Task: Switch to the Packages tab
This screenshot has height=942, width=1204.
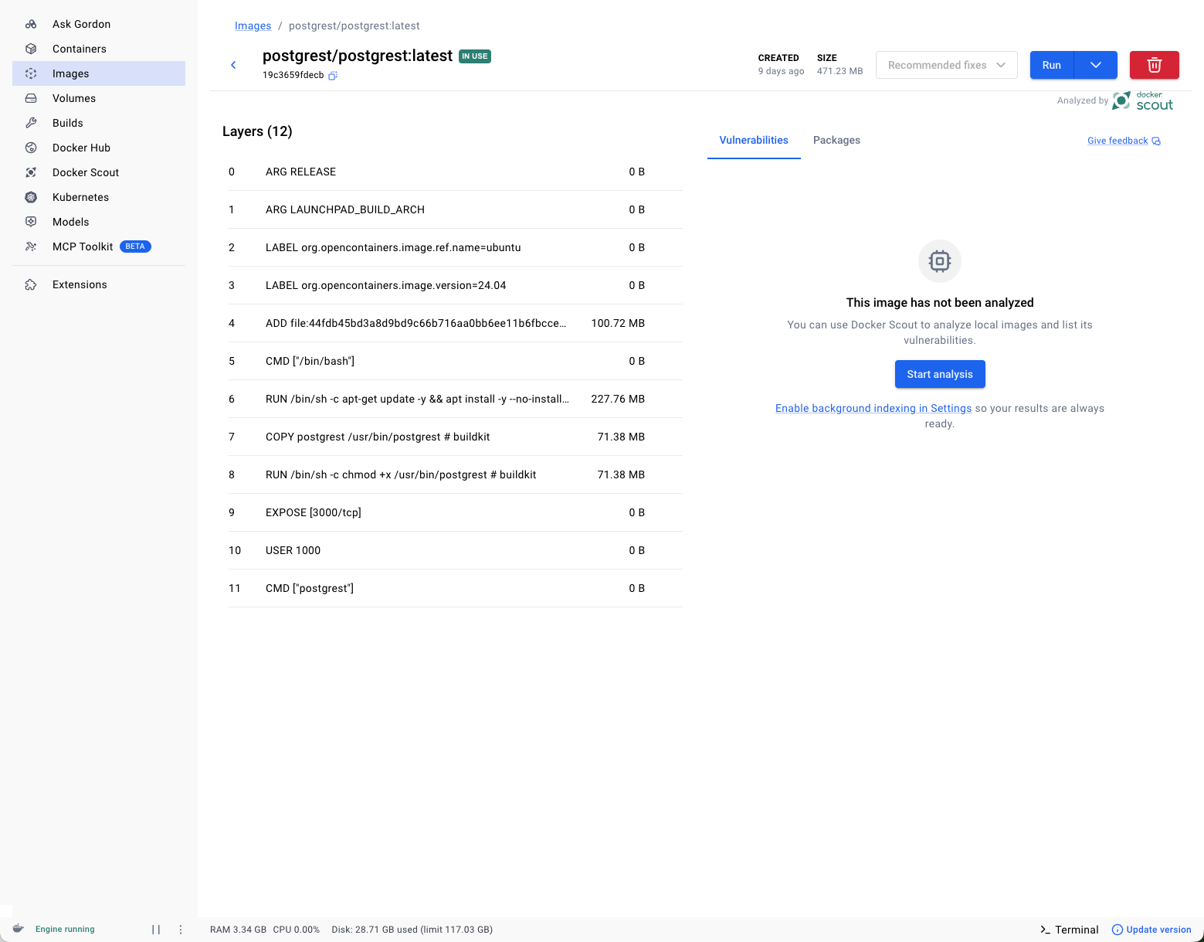Action: [x=836, y=140]
